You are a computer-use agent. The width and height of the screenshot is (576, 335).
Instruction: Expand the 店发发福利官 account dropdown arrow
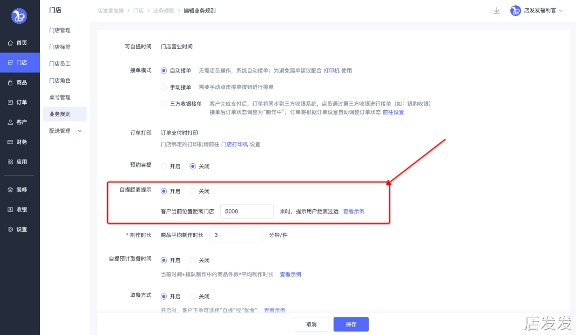pos(561,11)
